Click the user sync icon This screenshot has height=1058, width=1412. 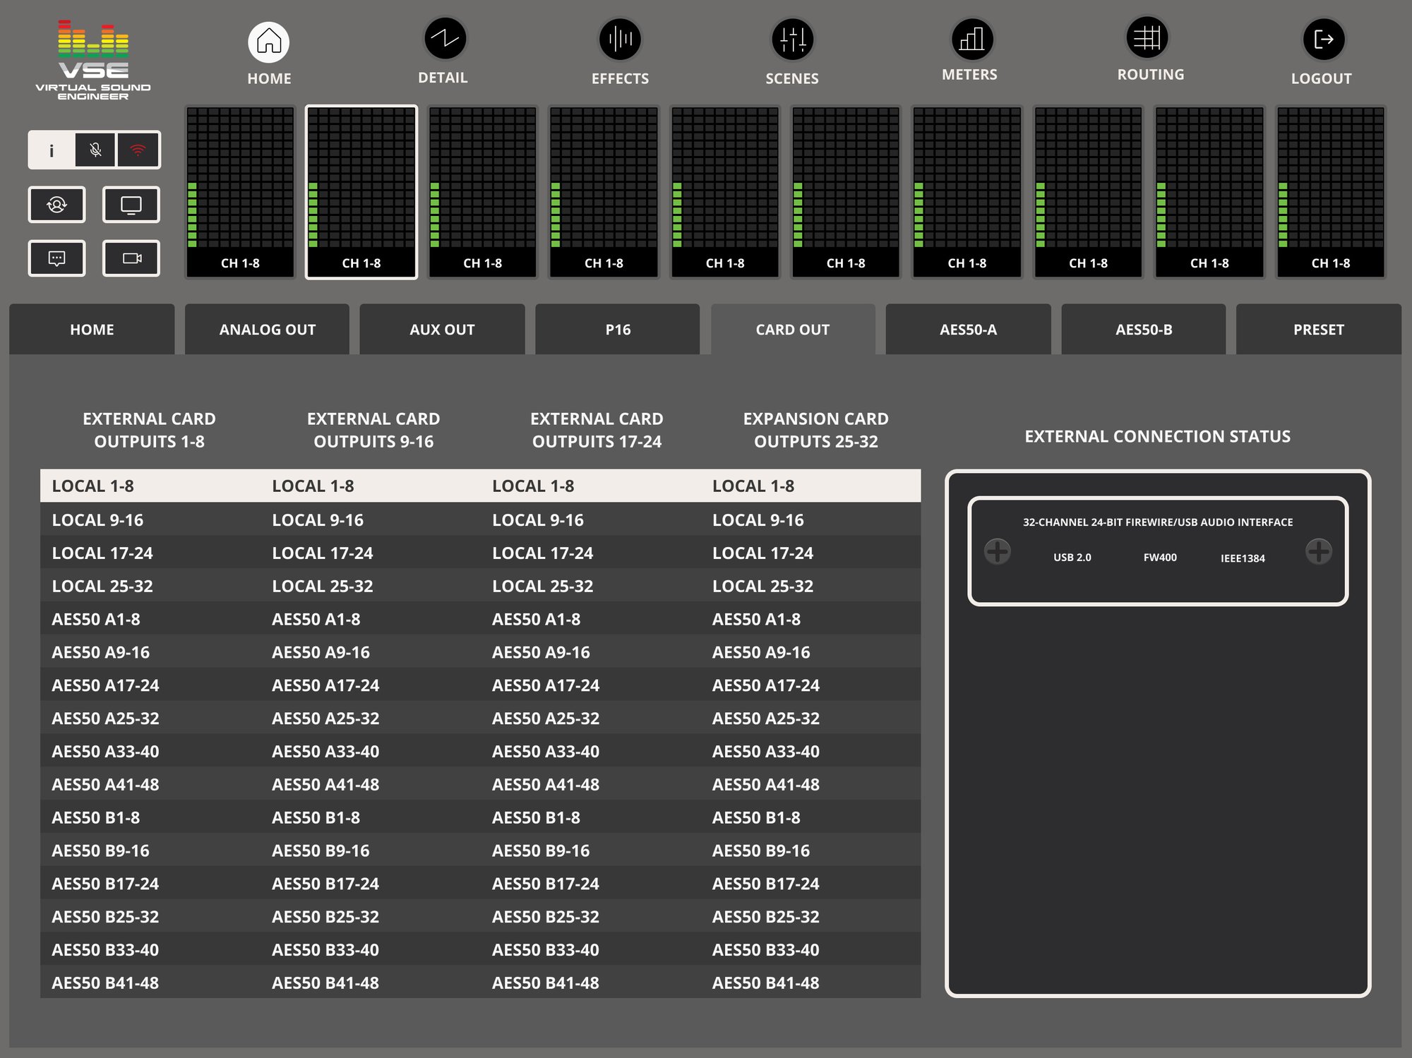(x=56, y=205)
